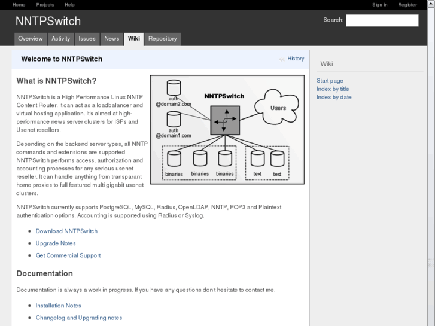Open Start page in Wiki sidebar
The height and width of the screenshot is (326, 435).
click(x=330, y=81)
